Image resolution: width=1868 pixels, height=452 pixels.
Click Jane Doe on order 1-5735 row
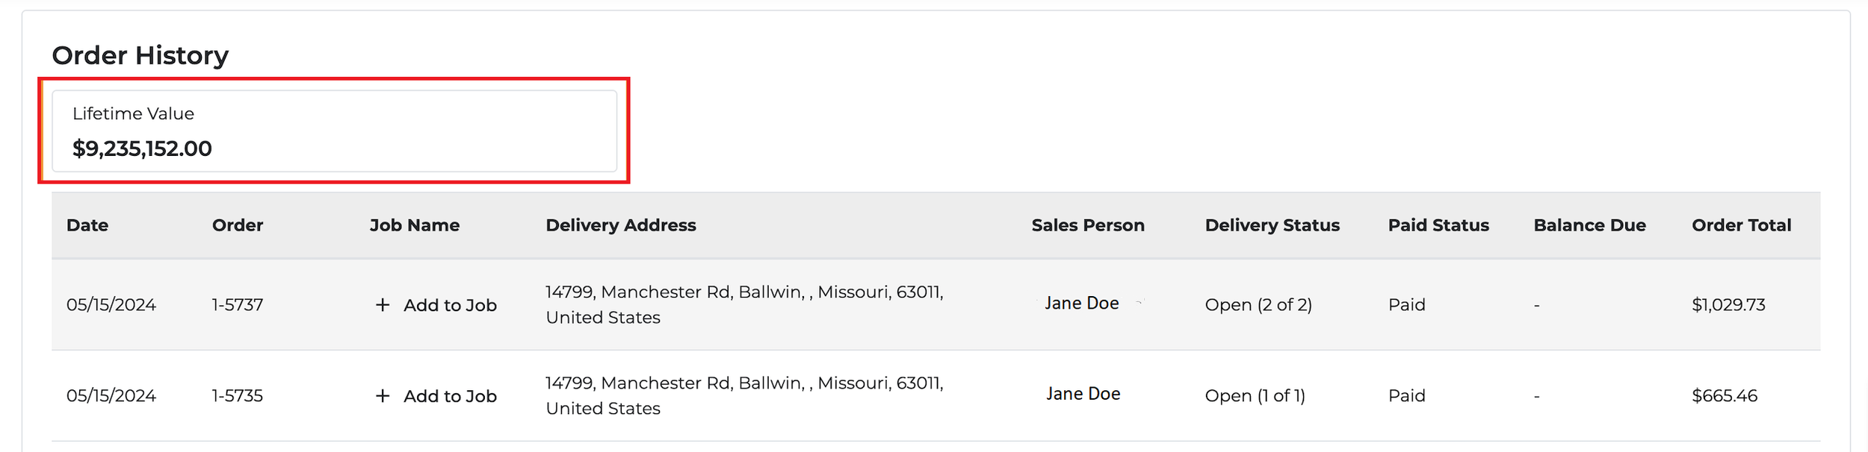[x=1083, y=394]
